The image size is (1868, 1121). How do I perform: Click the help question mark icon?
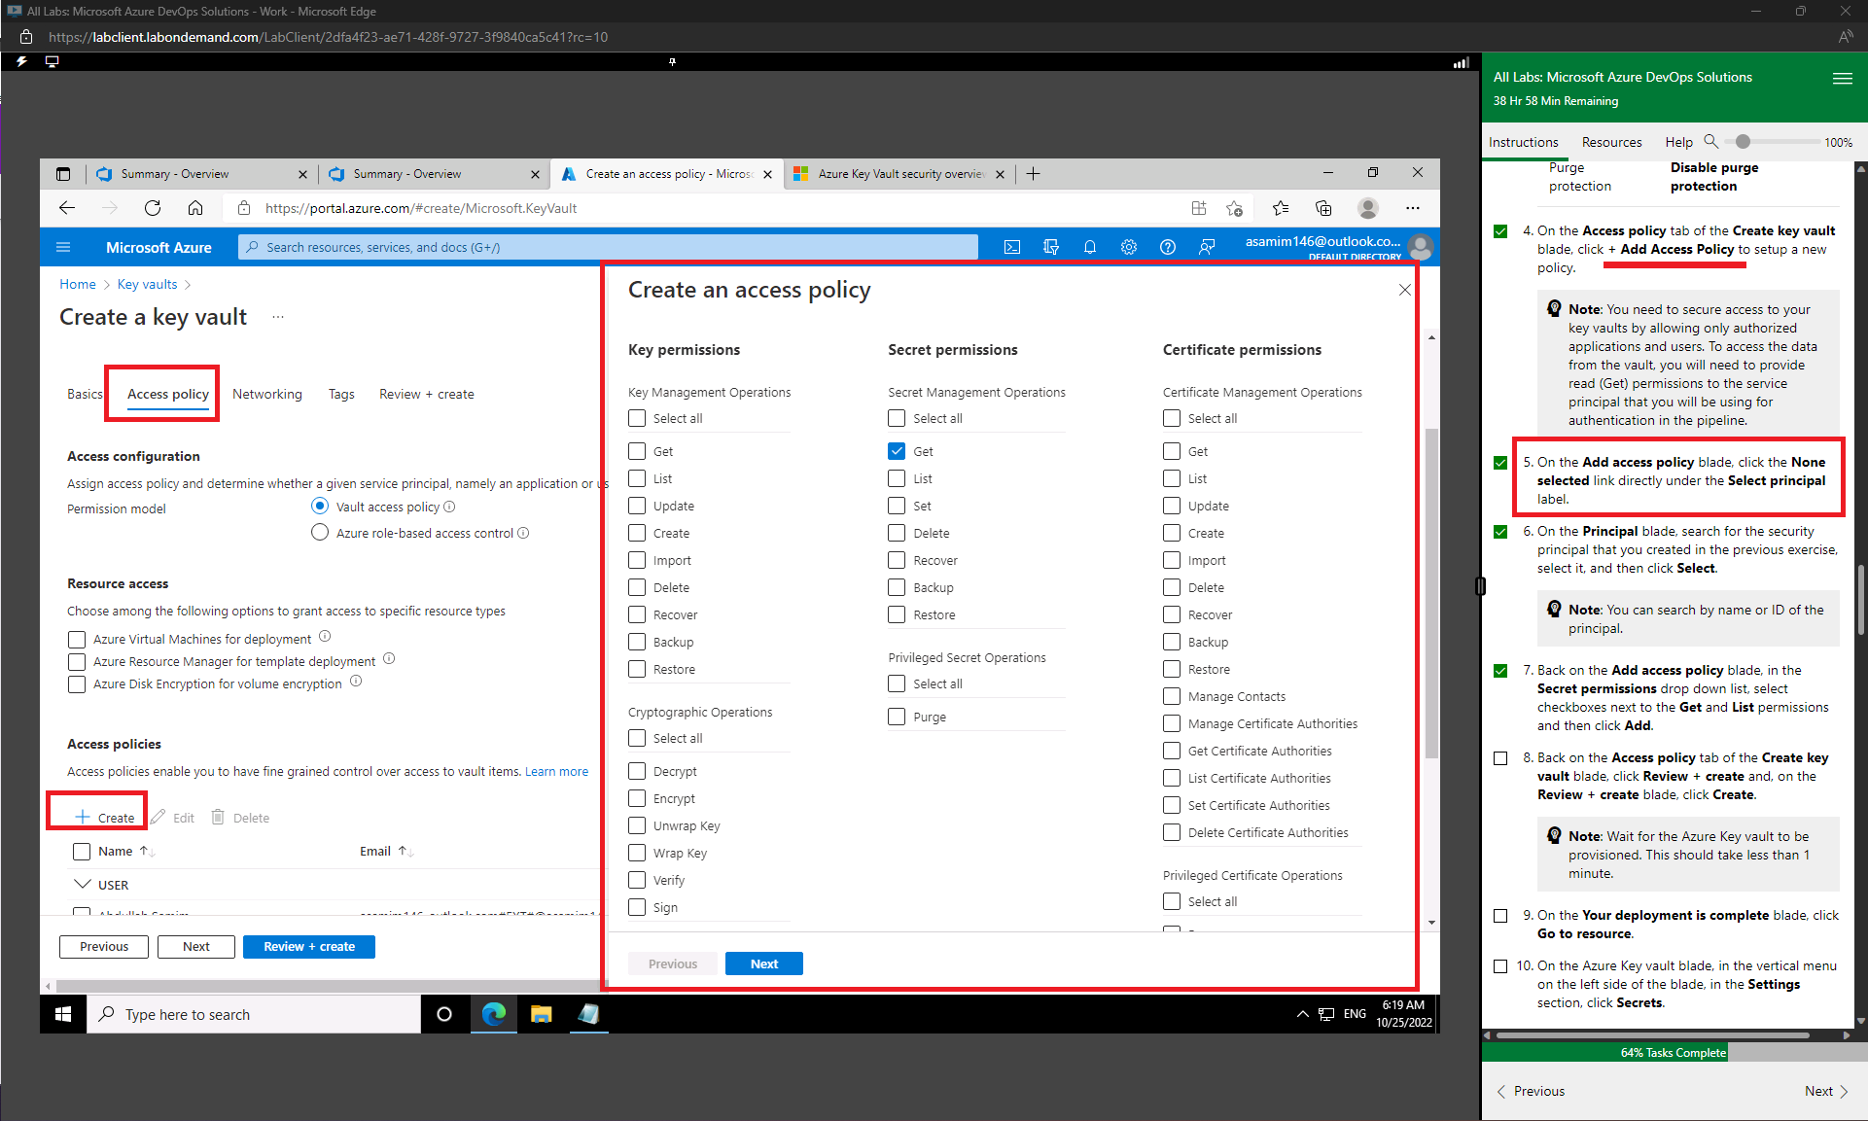1167,247
